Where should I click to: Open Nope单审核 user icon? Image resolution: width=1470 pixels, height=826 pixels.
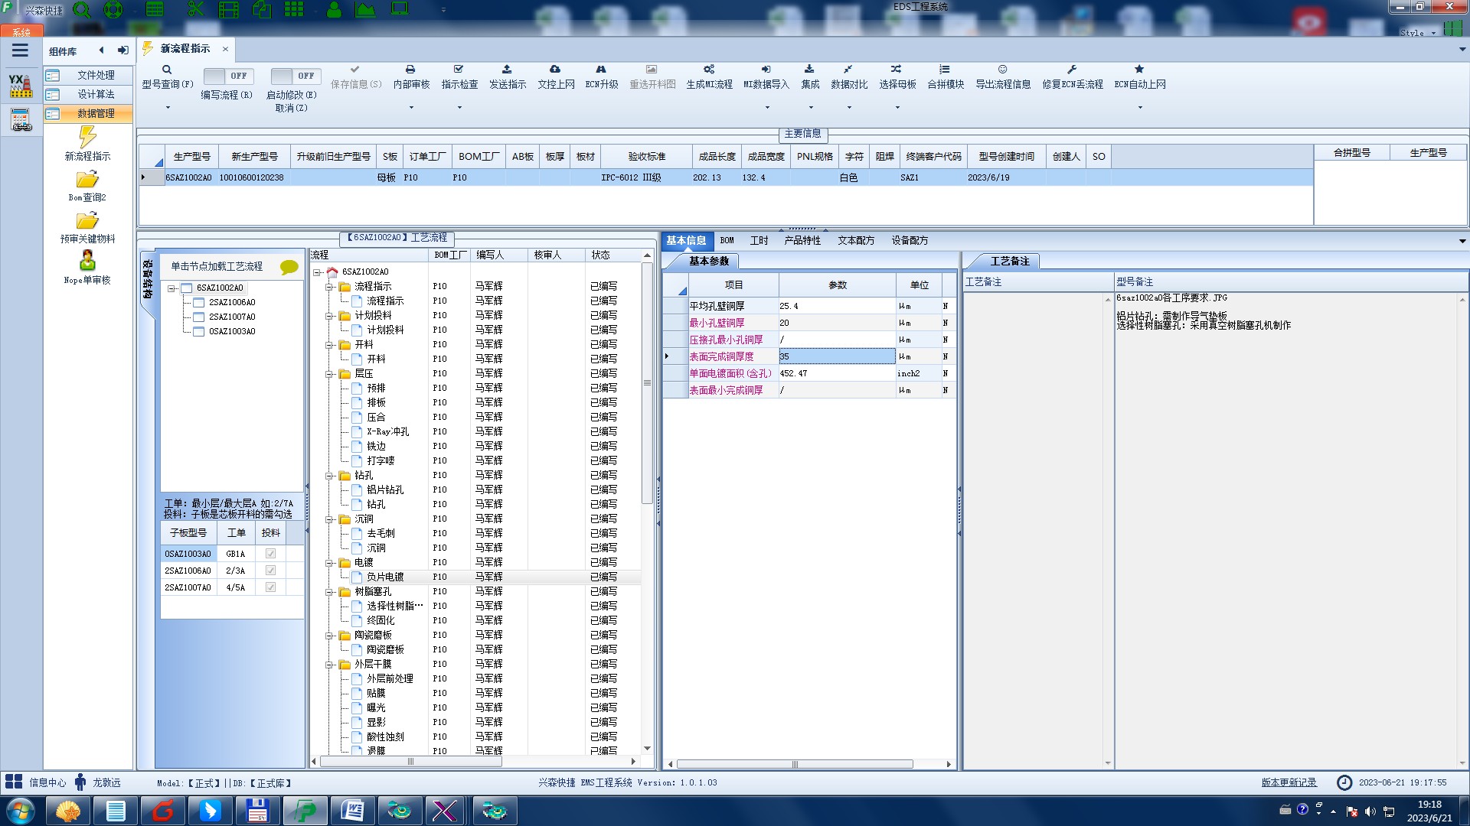click(x=87, y=261)
